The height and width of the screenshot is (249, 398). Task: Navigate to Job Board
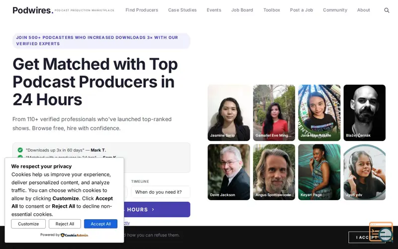[x=242, y=10]
